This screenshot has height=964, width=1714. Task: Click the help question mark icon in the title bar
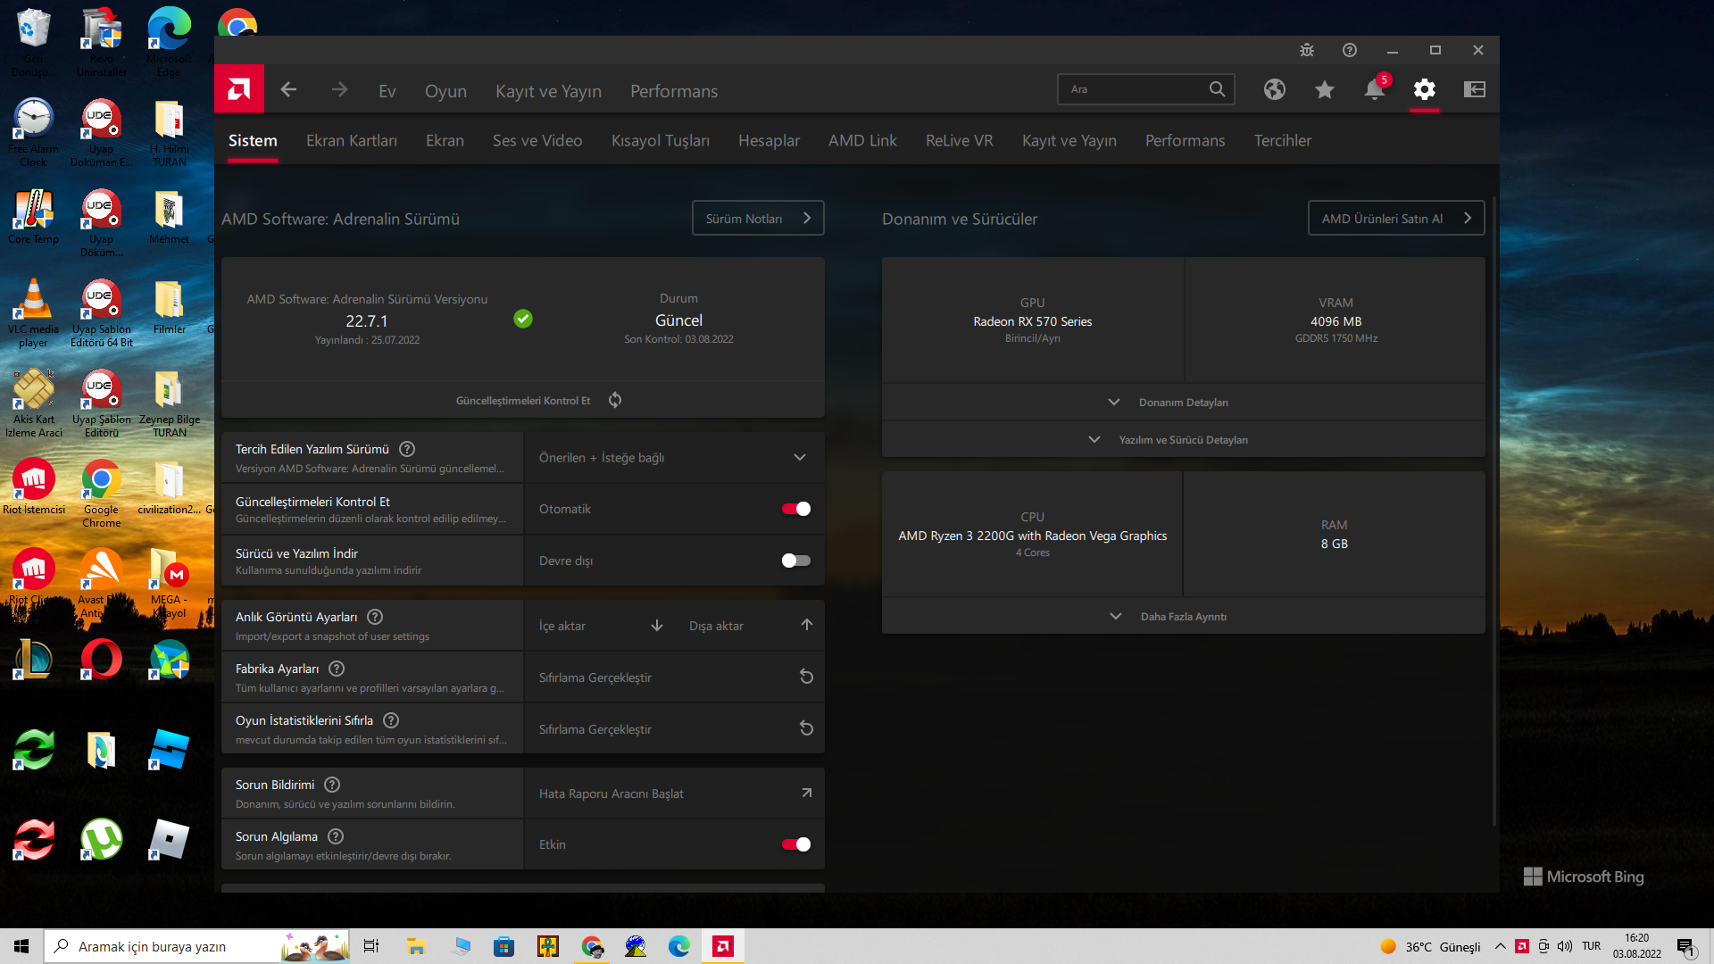click(x=1350, y=50)
